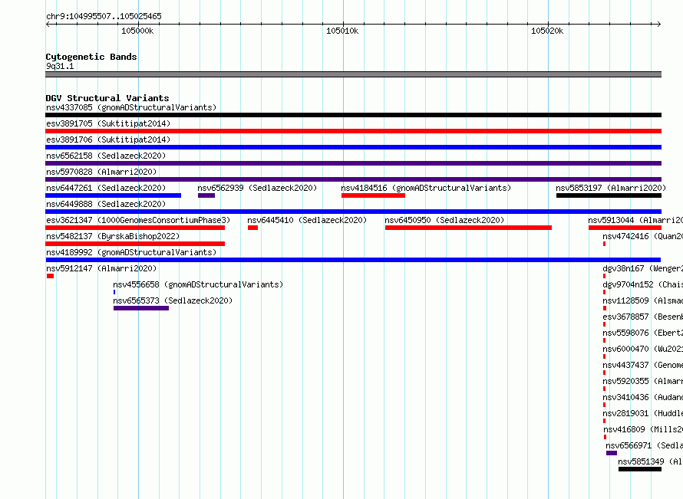The width and height of the screenshot is (683, 499).
Task: Open nsv5912147 Almarri2020 label
Action: point(101,268)
